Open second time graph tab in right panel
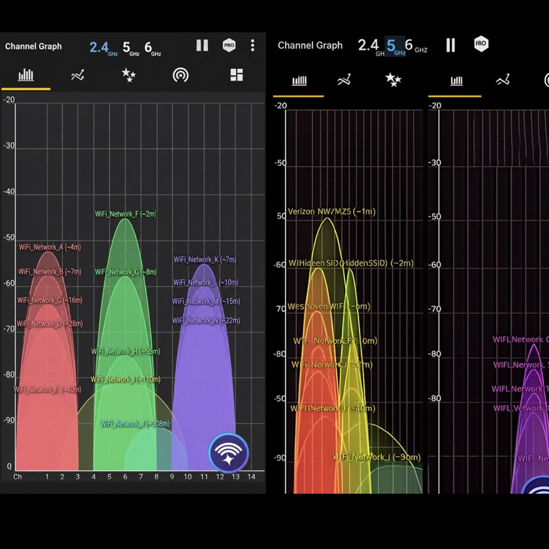This screenshot has width=549, height=549. pyautogui.click(x=503, y=80)
